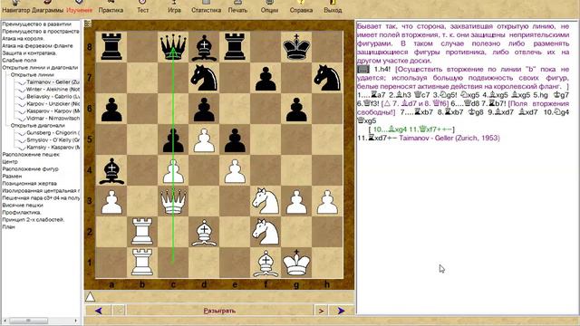Go to the previous position with the blue left arrow
The image size is (580, 326).
pos(99,311)
